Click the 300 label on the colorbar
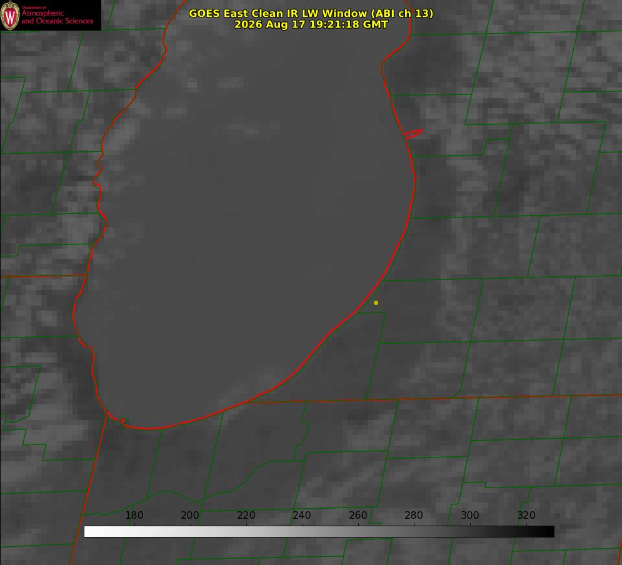The image size is (622, 565). coord(470,515)
